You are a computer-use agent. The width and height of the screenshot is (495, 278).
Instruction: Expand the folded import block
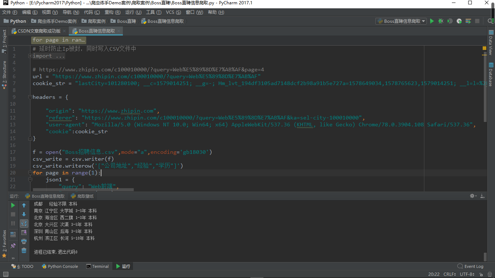pos(30,56)
